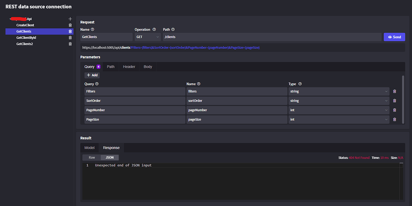The height and width of the screenshot is (206, 412).
Task: Click Add to create query parameter
Action: pyautogui.click(x=92, y=75)
